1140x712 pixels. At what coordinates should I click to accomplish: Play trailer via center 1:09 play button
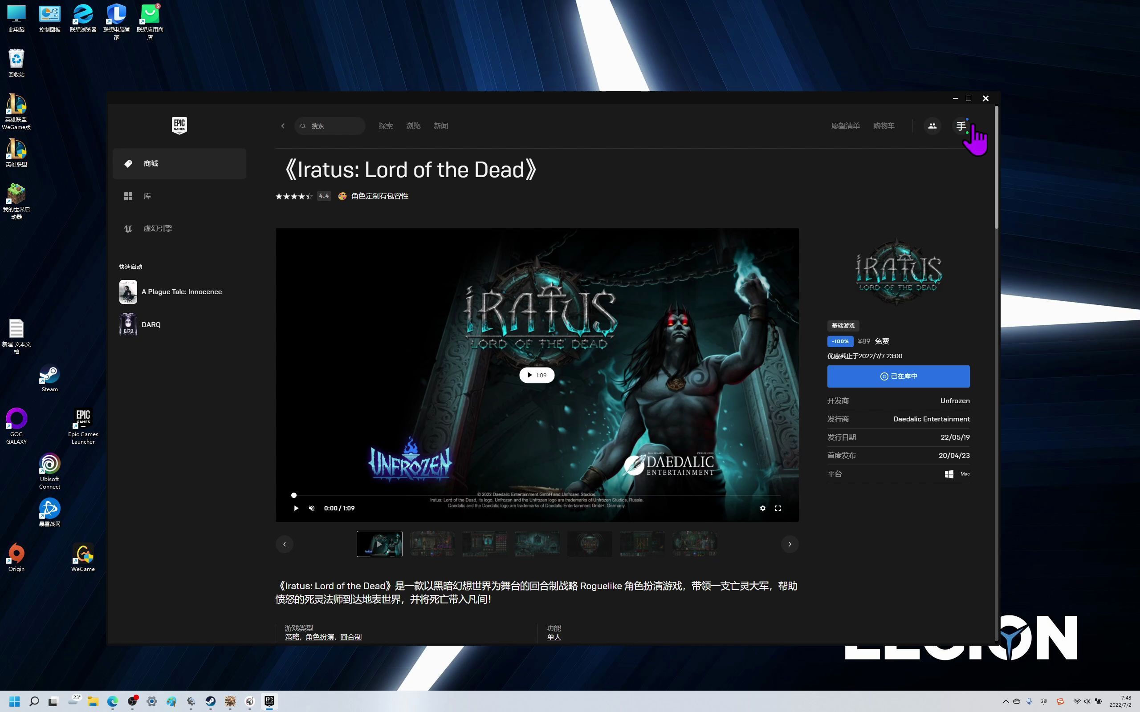(537, 375)
